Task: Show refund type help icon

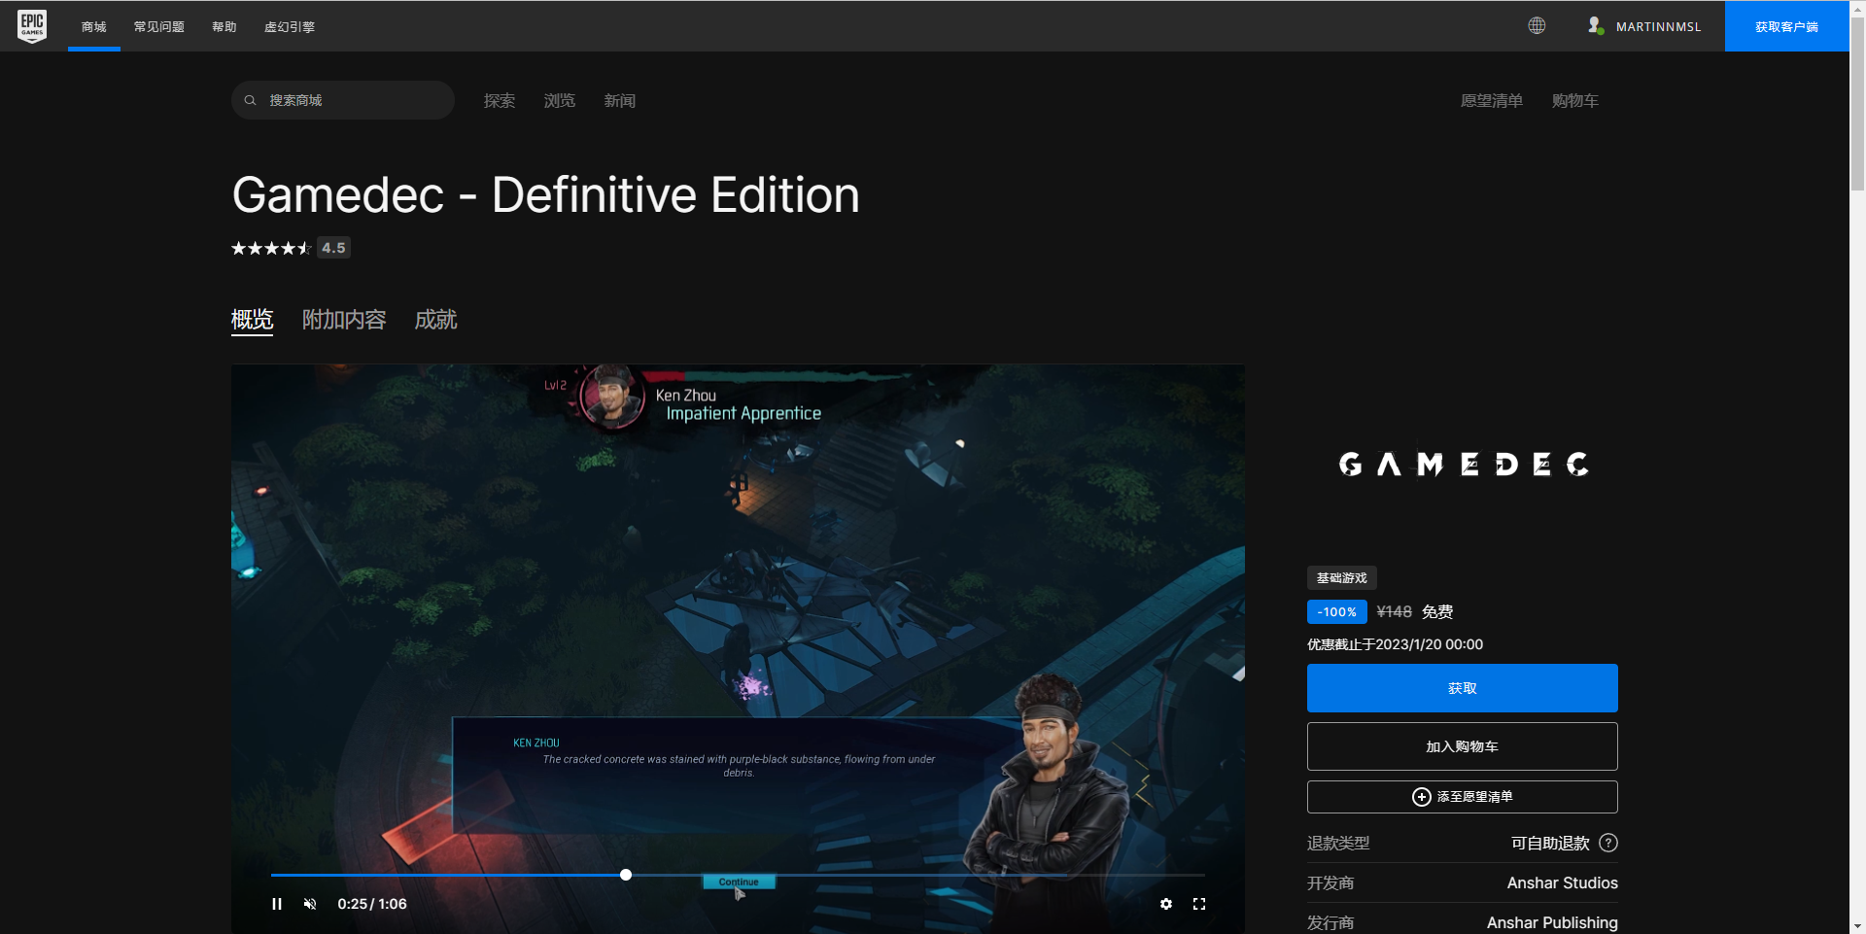Action: pos(1608,843)
